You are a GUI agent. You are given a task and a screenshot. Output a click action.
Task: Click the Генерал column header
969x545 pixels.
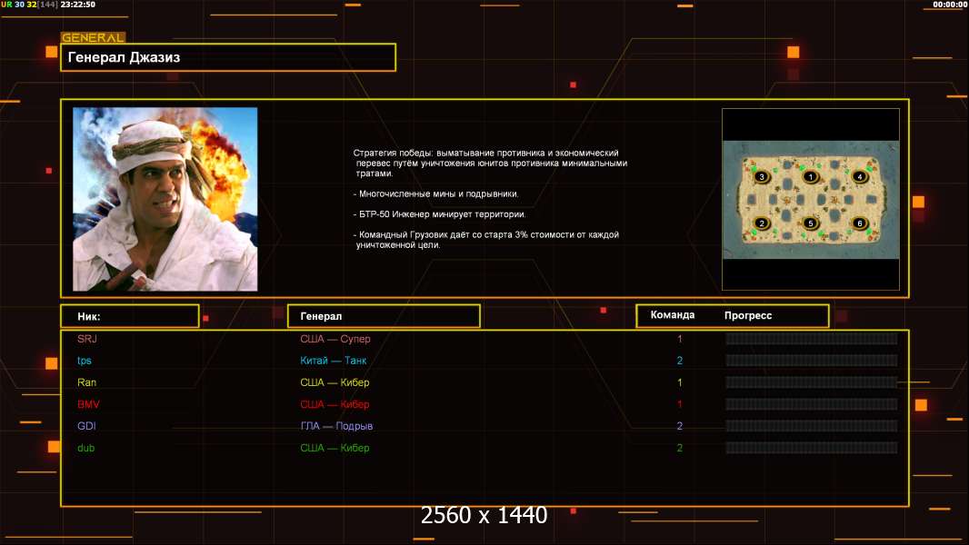click(384, 316)
